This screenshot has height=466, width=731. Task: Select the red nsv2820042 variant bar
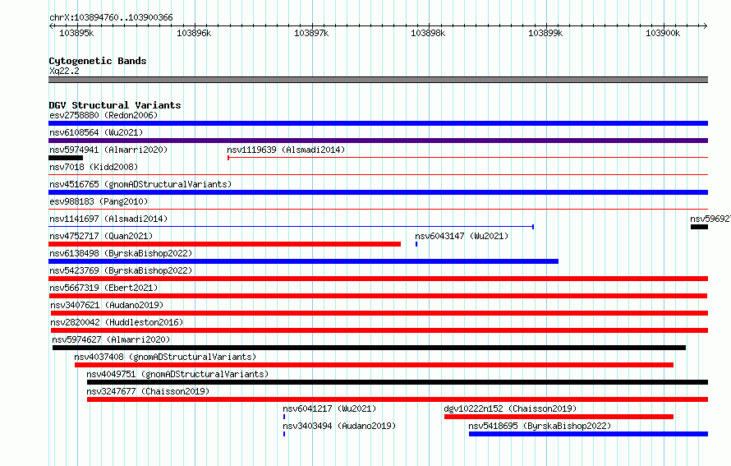[x=379, y=330]
